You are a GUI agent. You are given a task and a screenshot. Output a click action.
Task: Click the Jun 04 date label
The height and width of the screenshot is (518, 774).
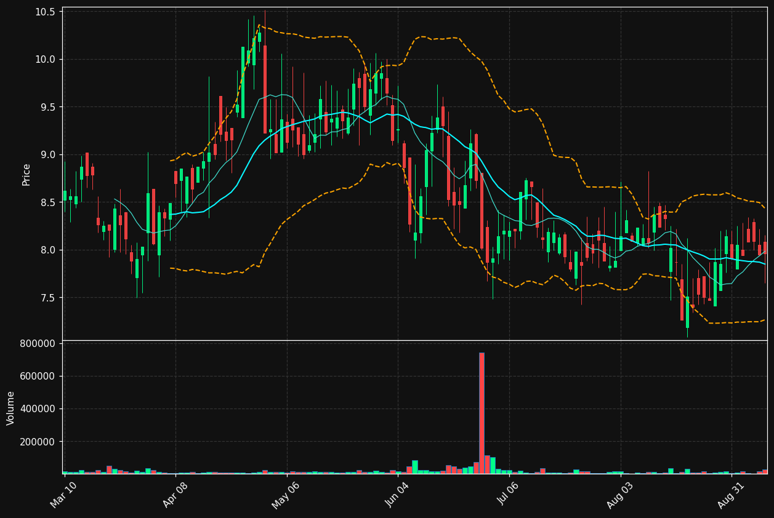(x=398, y=495)
